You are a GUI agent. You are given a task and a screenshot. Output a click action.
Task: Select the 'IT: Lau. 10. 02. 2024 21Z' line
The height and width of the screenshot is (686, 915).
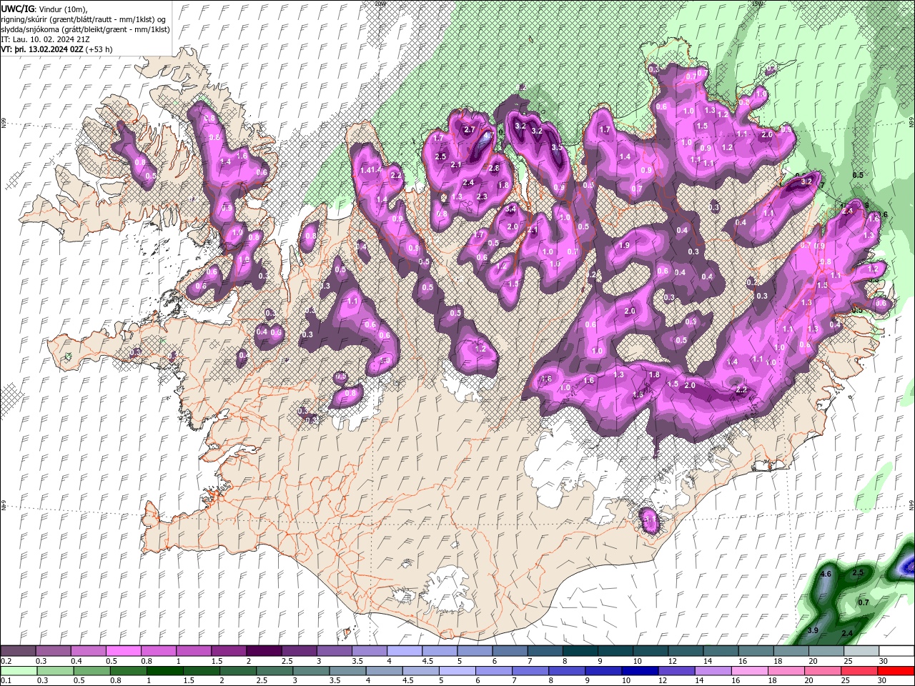pyautogui.click(x=46, y=39)
